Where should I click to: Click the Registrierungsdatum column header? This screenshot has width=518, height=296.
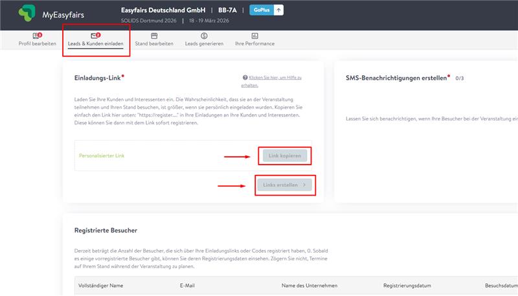[407, 286]
